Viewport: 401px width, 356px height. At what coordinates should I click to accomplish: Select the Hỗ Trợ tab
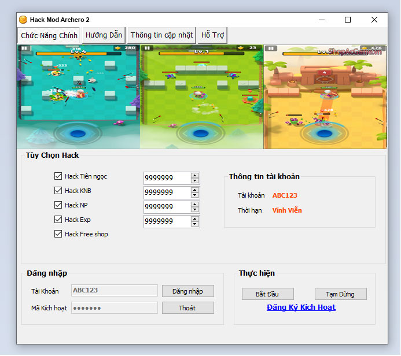coord(212,35)
